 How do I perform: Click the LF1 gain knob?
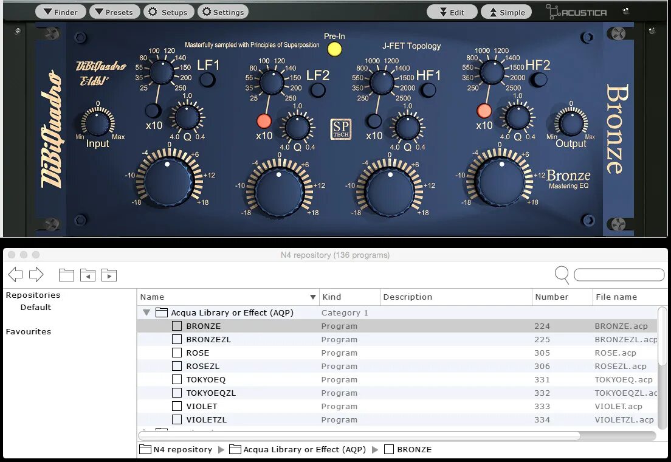pos(168,182)
